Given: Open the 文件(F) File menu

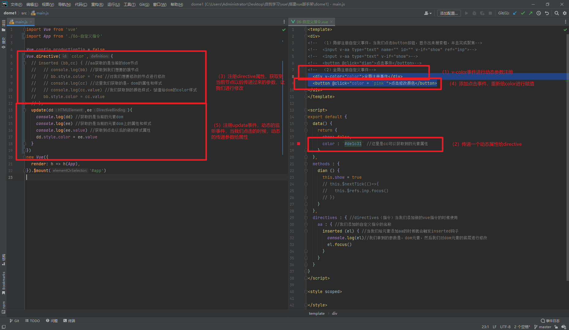Looking at the screenshot, I should click(x=16, y=4).
